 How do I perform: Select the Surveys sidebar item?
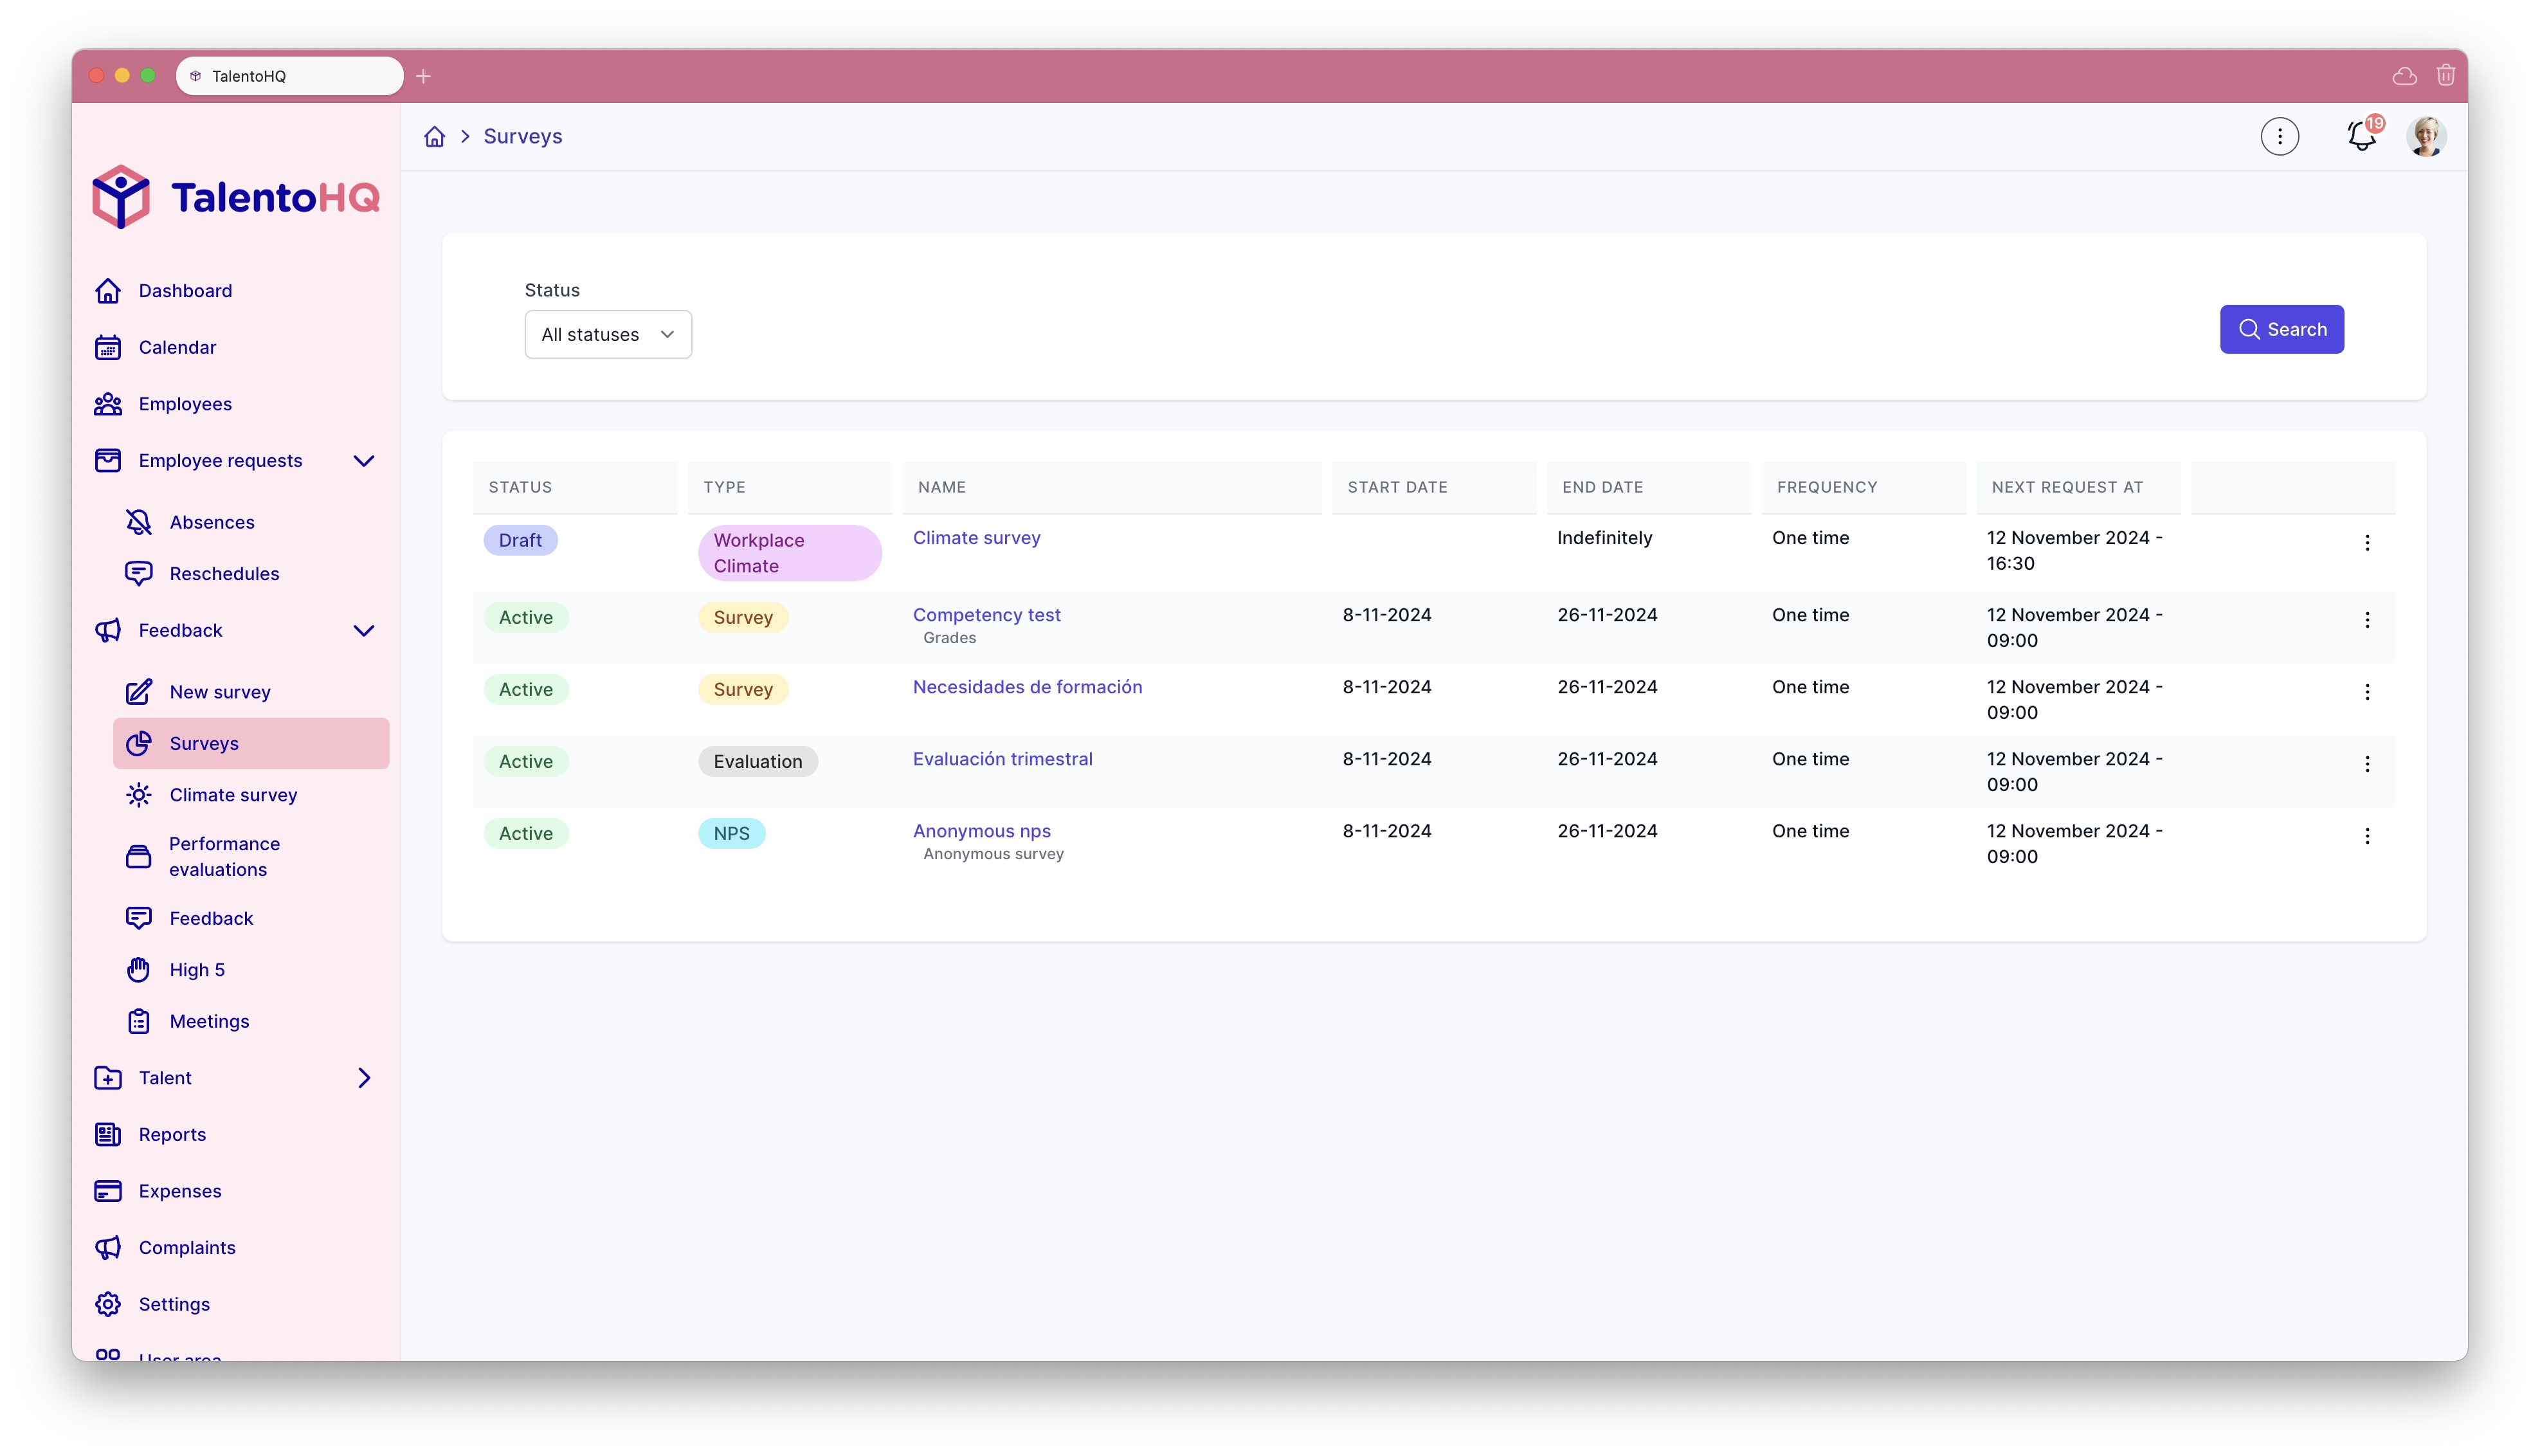pos(251,744)
